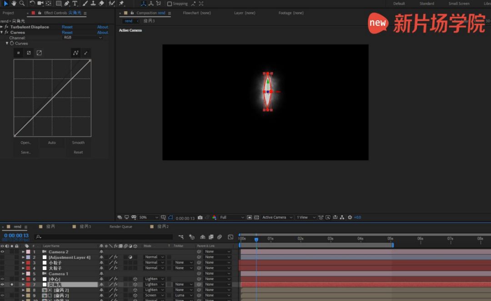
Task: Hide the Camera 2 layer
Action: coord(2,252)
